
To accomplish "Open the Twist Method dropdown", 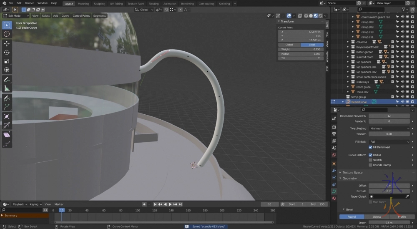I will (x=389, y=128).
